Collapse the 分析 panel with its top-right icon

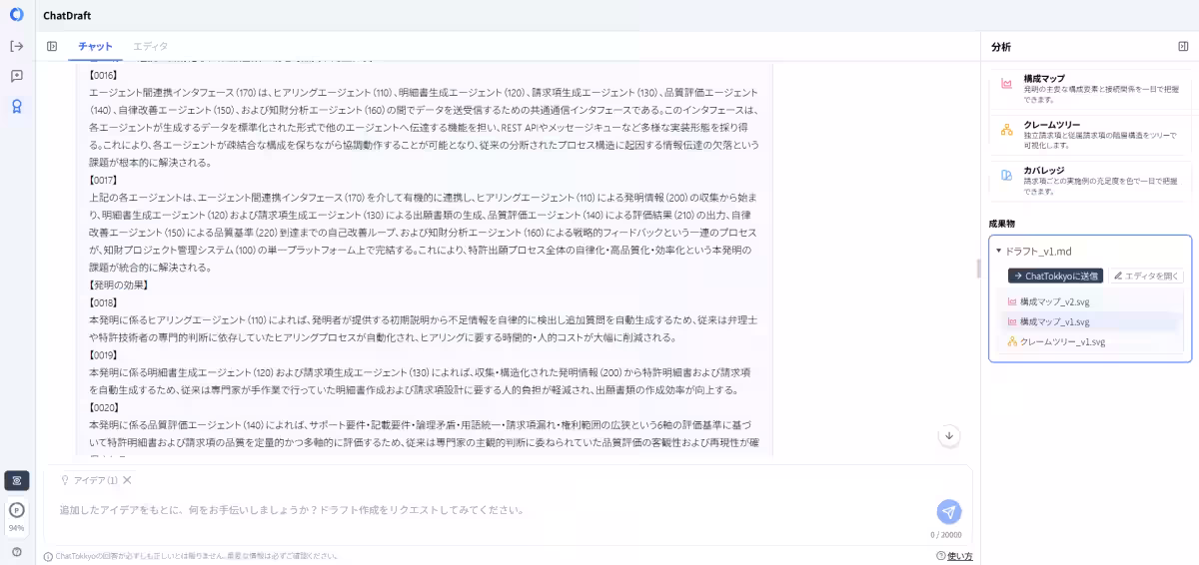(x=1183, y=46)
